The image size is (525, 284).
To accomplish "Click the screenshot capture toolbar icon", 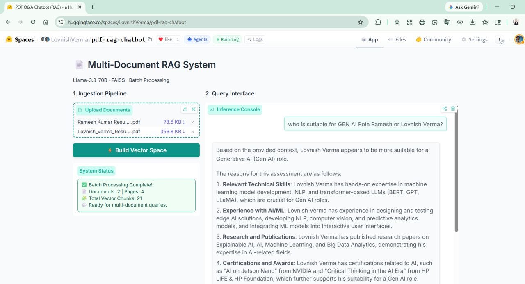I will tap(435, 22).
